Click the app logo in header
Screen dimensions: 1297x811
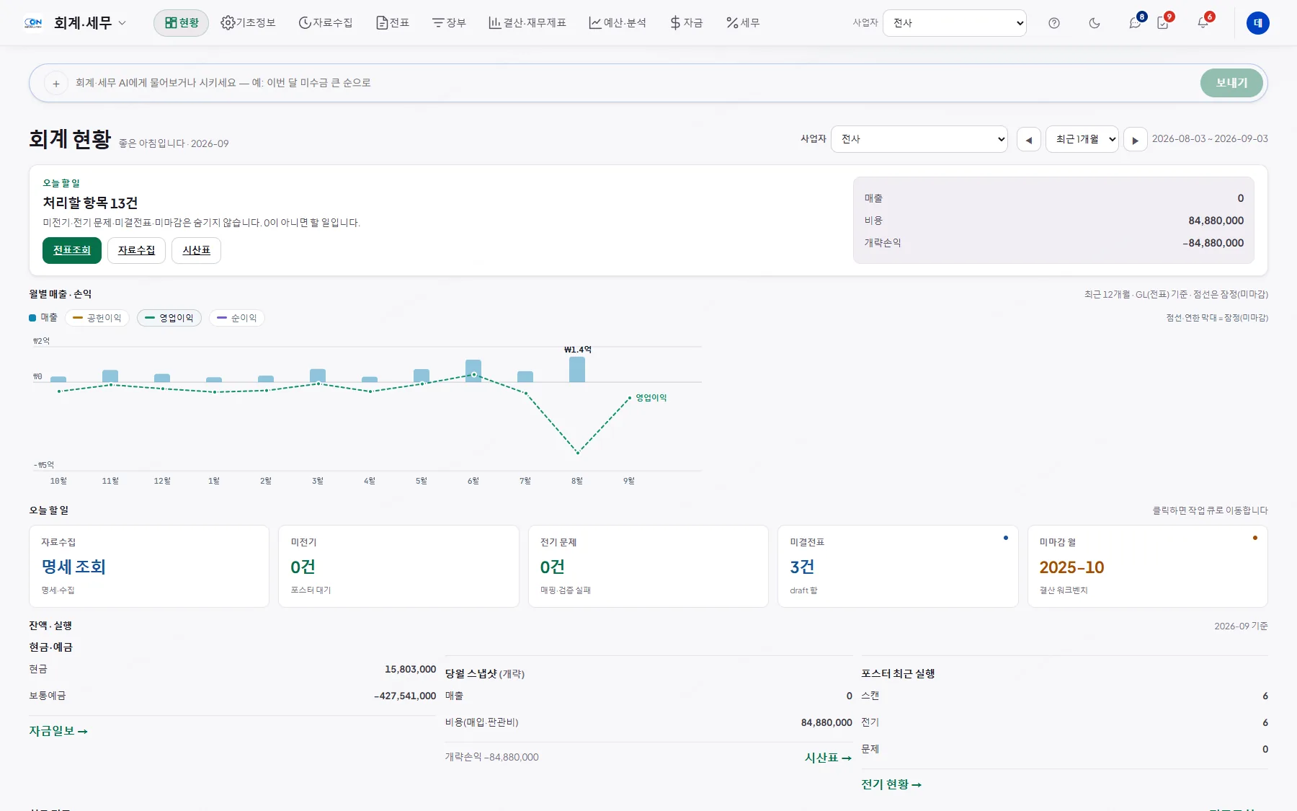[x=33, y=23]
